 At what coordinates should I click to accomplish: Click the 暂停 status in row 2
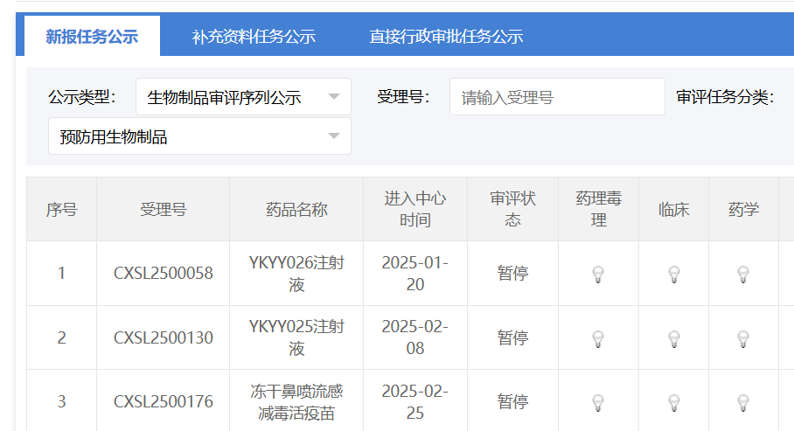click(x=512, y=337)
